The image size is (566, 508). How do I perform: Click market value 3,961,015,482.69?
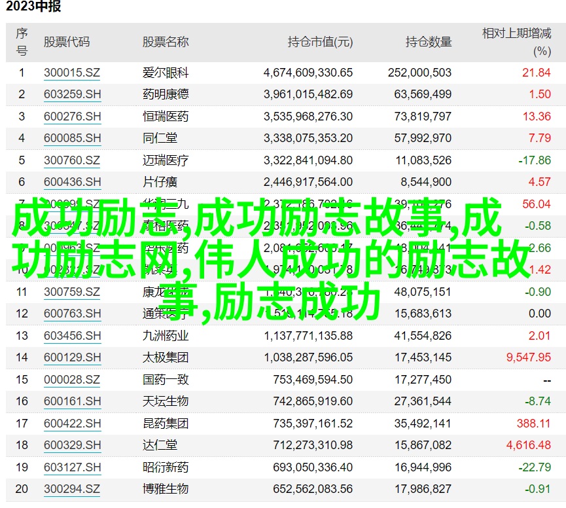308,95
